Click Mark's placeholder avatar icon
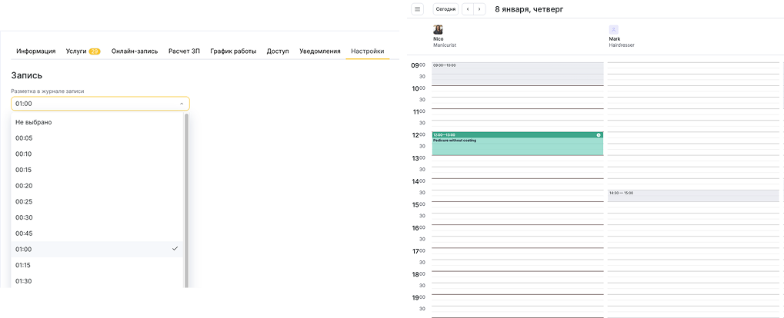This screenshot has width=784, height=318. click(x=613, y=29)
